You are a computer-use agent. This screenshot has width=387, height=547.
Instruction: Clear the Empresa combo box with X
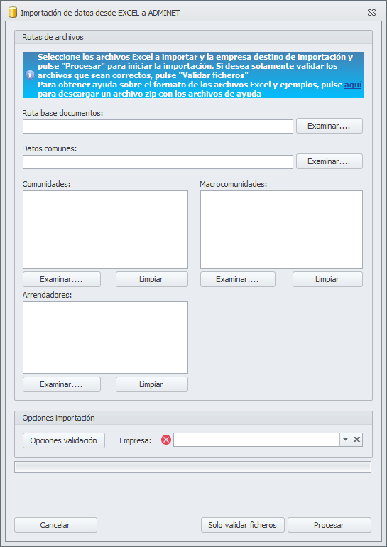coord(356,440)
